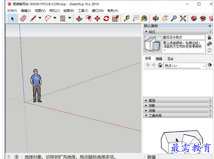This screenshot has height=159, width=214.
Task: Click the show secondary selection pane icon
Action: pyautogui.click(x=209, y=37)
